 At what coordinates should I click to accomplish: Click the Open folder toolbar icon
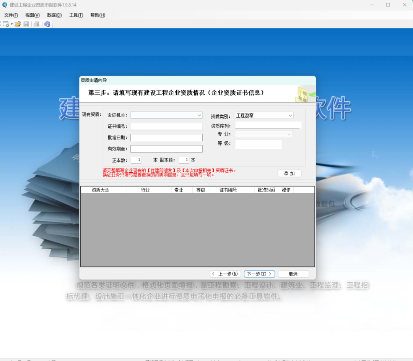[18, 24]
